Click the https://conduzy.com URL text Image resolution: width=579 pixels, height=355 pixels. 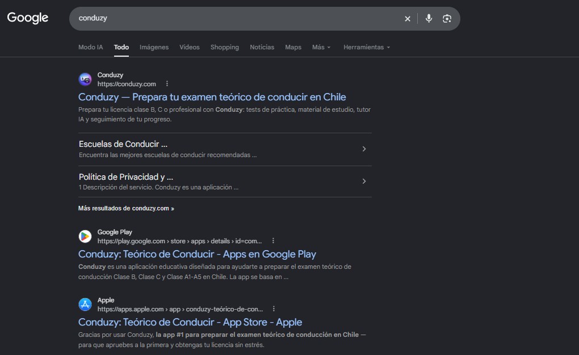click(x=127, y=84)
